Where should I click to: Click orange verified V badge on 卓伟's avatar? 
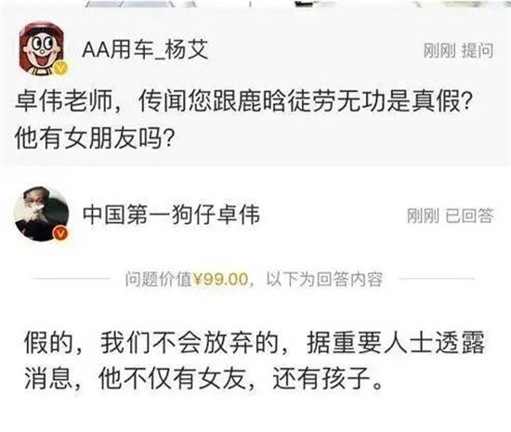click(x=60, y=233)
